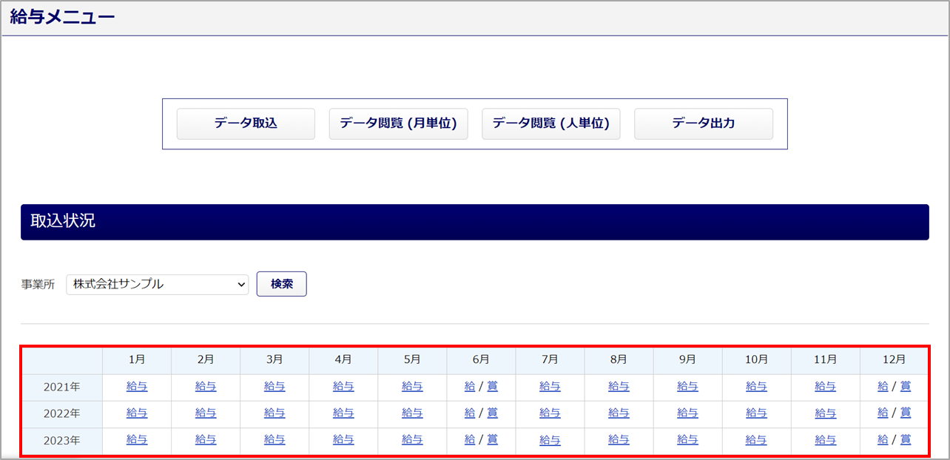Click the 2023年 row header
950x460 pixels.
pos(61,440)
